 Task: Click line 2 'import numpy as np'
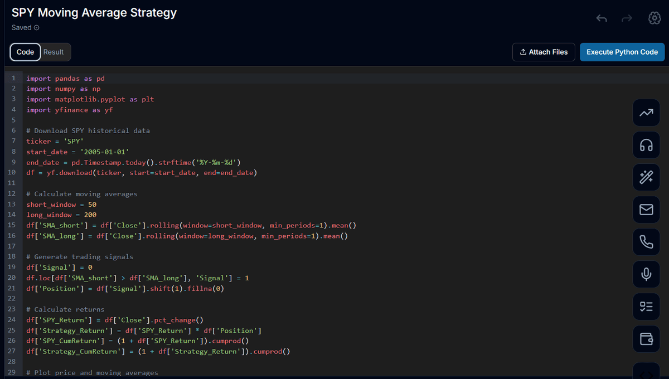[x=63, y=89]
